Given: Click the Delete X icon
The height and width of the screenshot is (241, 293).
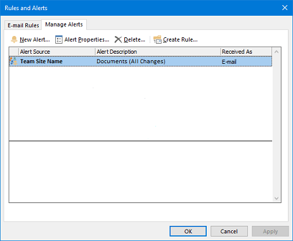Looking at the screenshot, I should pos(118,39).
